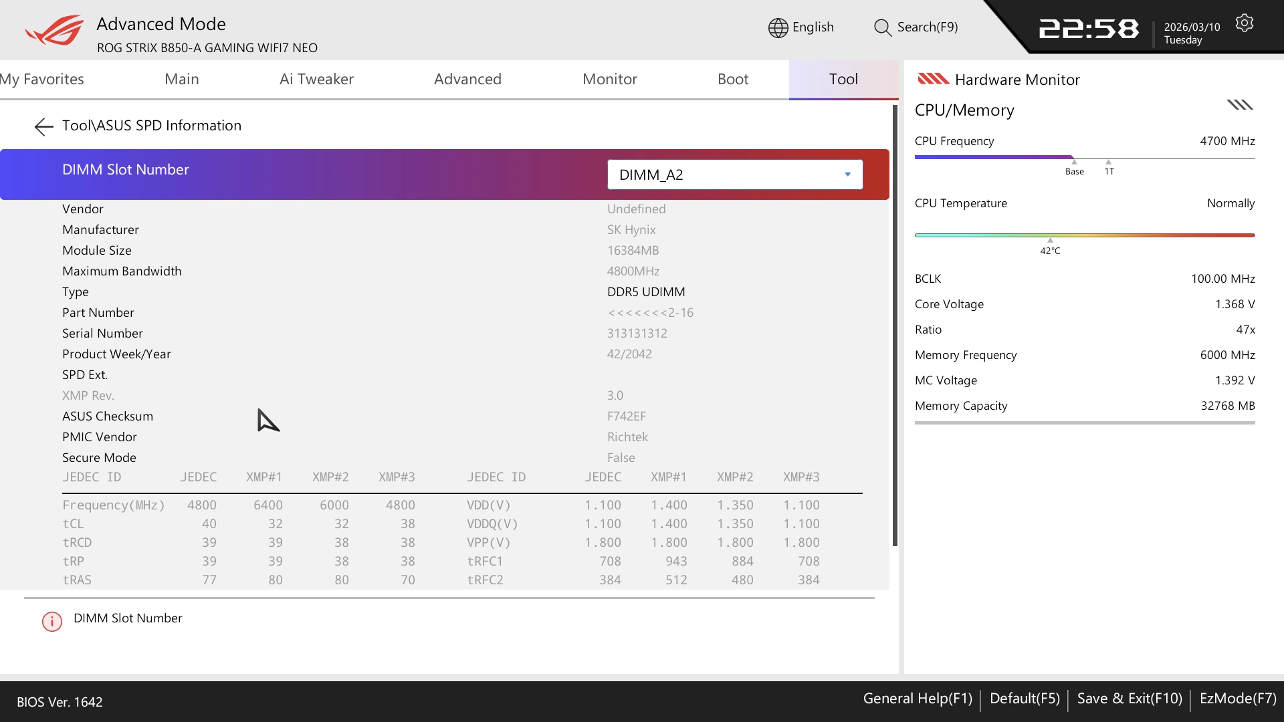Click the Hardware Monitor striped icon

click(933, 80)
